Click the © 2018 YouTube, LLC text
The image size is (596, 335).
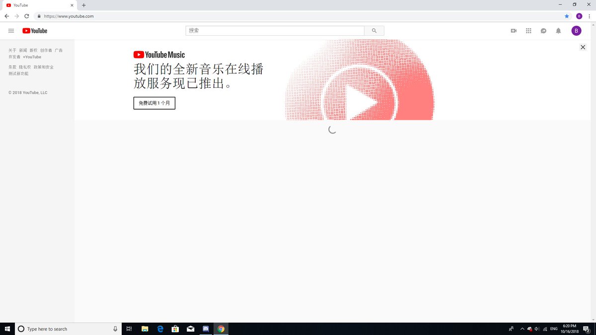point(28,93)
